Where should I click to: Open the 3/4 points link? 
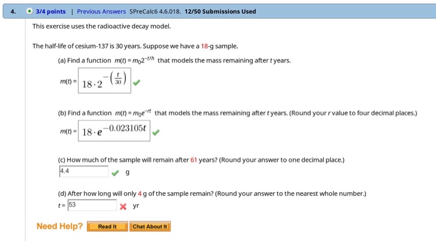[x=50, y=11]
